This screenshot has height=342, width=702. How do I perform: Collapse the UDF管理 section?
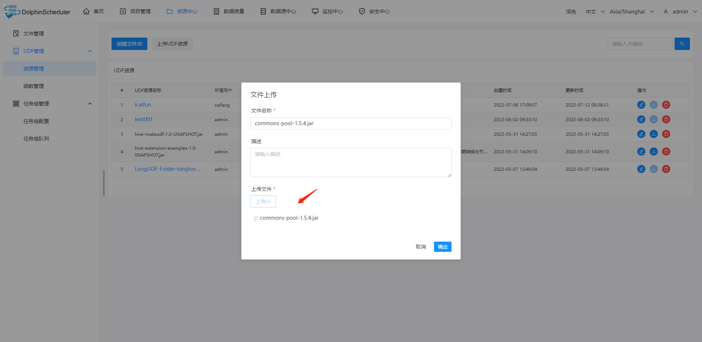point(90,51)
